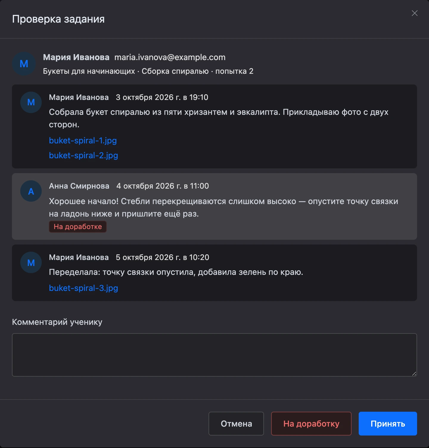Accept the assignment with Принять

[x=388, y=424]
